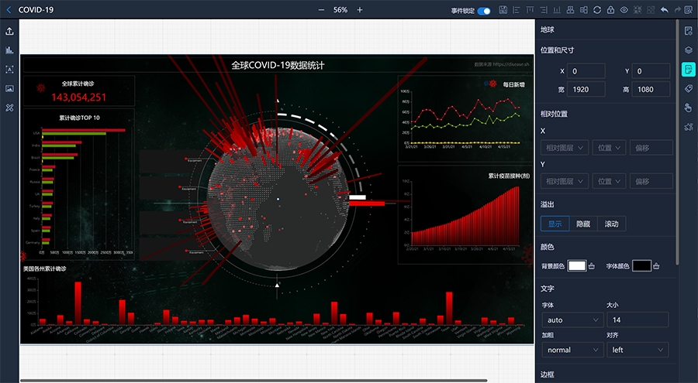Click the properties panel vertical scrollbar
The width and height of the screenshot is (698, 383).
tap(678, 142)
